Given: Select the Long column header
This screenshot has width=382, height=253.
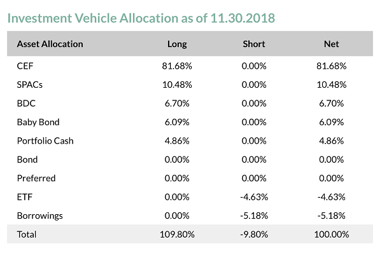Looking at the screenshot, I should [x=177, y=44].
